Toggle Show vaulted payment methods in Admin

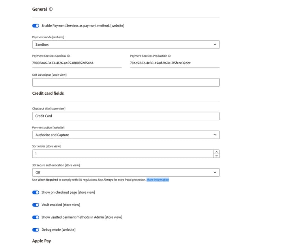point(36,217)
